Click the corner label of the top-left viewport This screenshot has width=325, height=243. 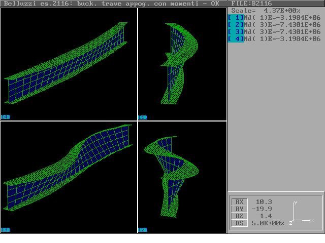(6, 117)
